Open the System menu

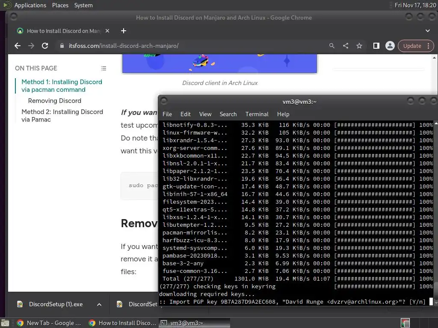pos(83,5)
